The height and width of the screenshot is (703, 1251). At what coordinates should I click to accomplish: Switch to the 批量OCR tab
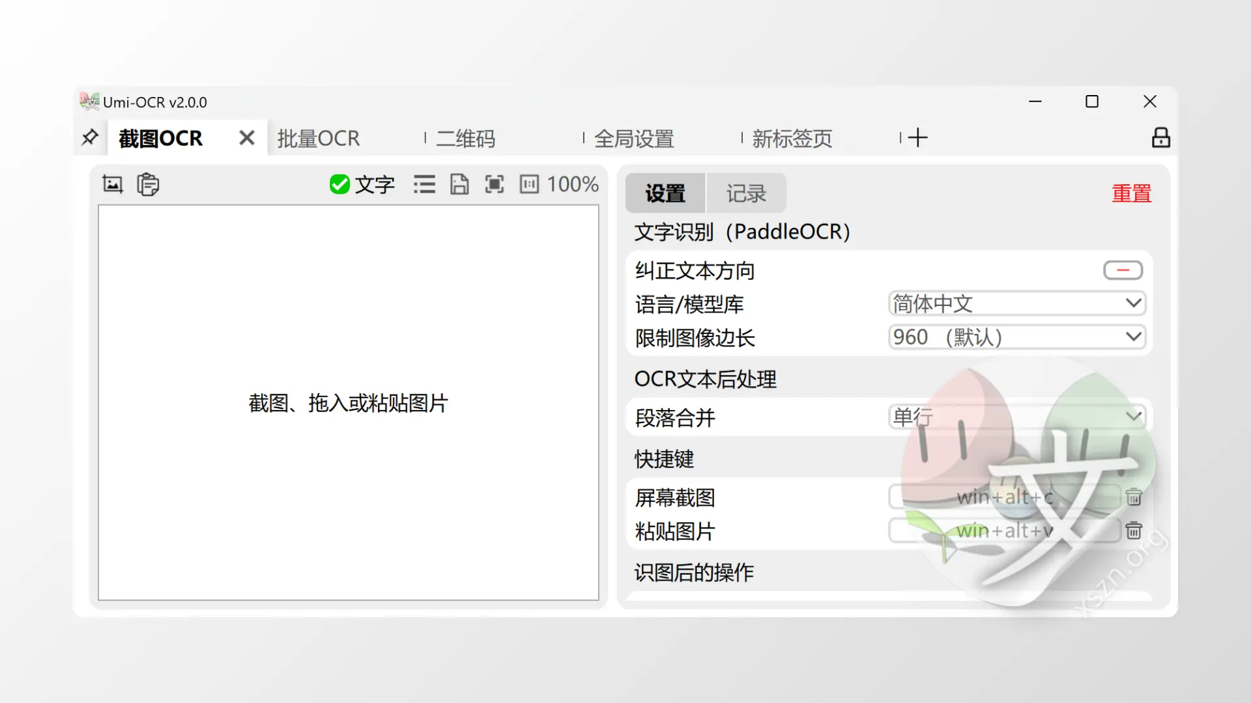319,138
